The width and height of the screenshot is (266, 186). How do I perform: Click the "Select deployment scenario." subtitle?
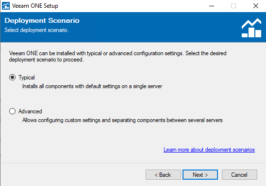click(36, 30)
